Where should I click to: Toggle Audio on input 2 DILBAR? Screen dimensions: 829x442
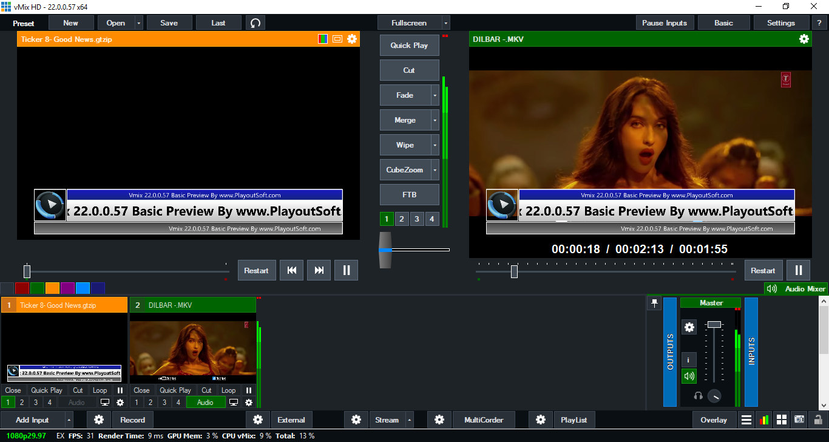click(206, 402)
